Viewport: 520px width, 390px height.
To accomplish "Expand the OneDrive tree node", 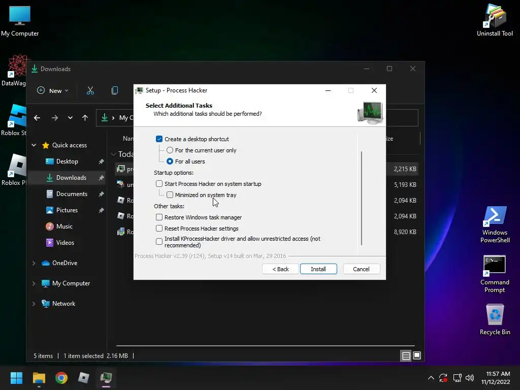I will 34,263.
